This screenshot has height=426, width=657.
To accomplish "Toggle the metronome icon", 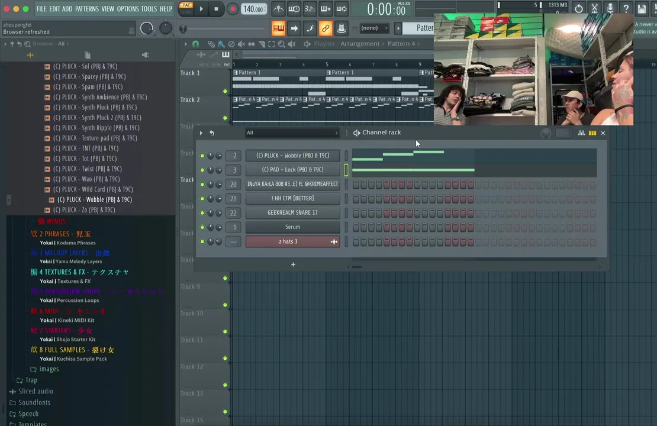I will (x=278, y=9).
